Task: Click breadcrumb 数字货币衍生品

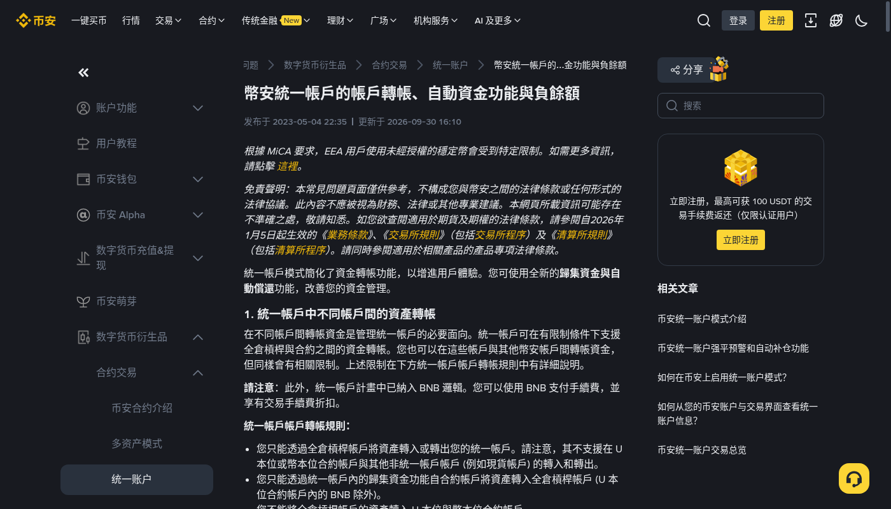Action: pos(315,65)
